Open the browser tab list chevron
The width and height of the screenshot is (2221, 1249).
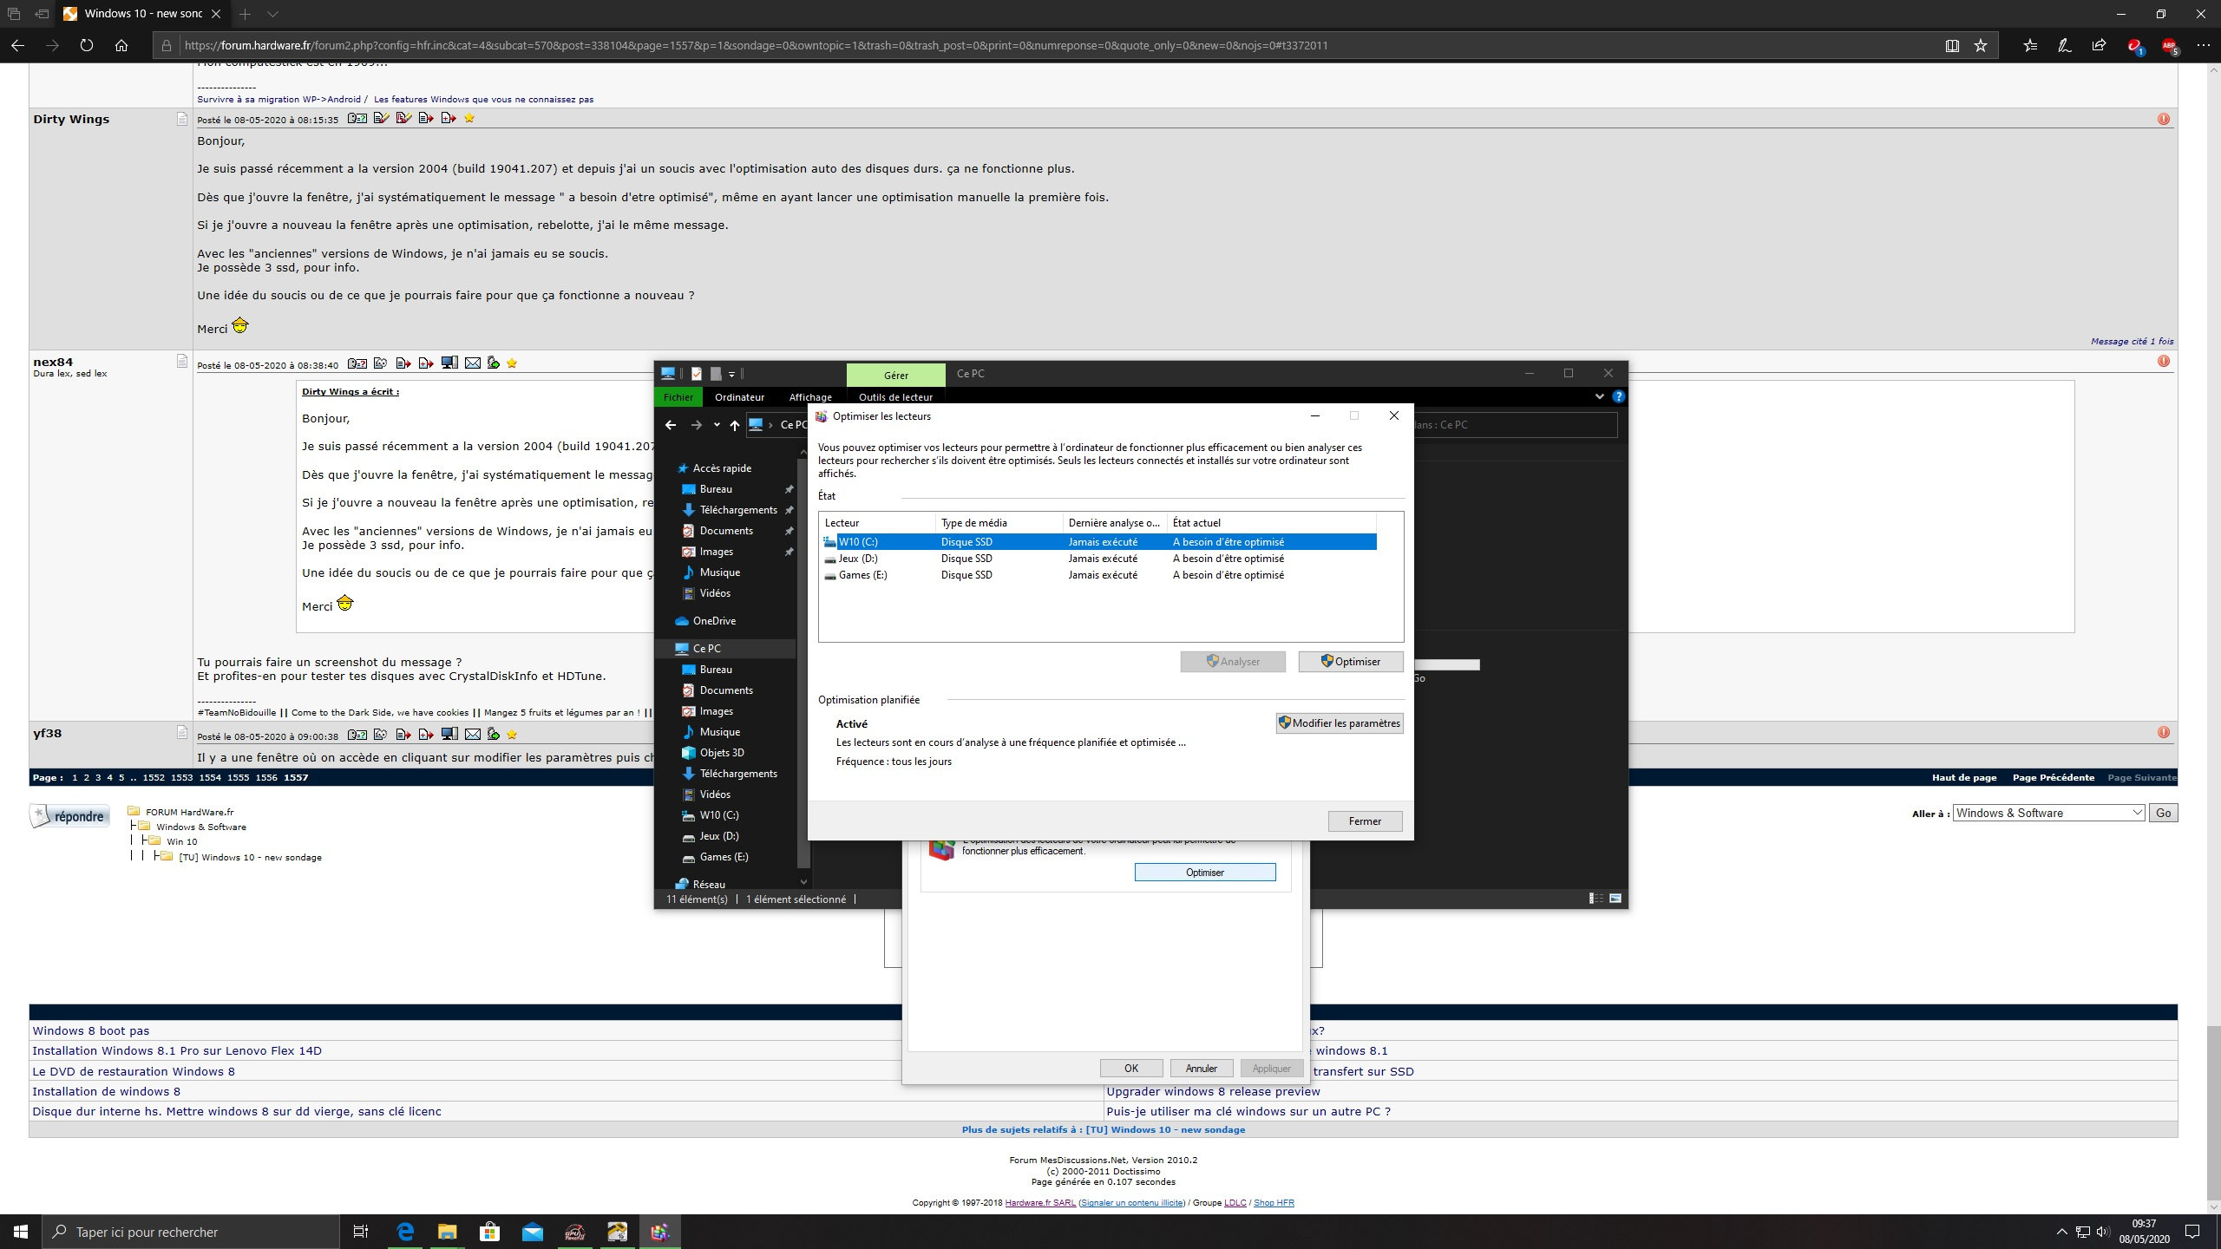pyautogui.click(x=272, y=14)
